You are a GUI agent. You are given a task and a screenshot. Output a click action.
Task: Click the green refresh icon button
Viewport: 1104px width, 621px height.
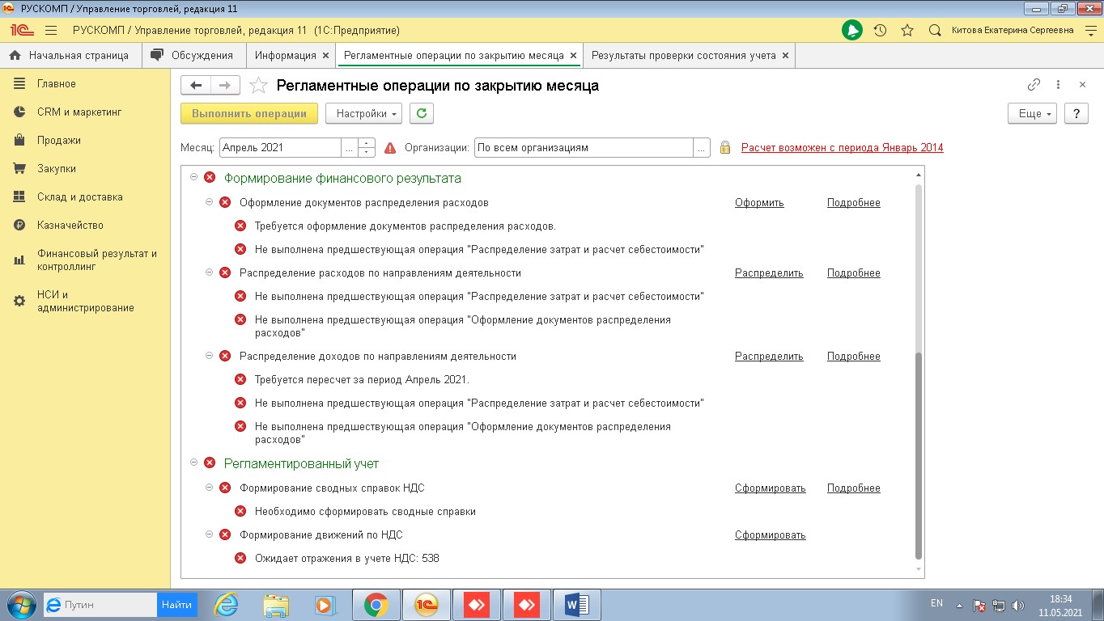click(x=421, y=114)
